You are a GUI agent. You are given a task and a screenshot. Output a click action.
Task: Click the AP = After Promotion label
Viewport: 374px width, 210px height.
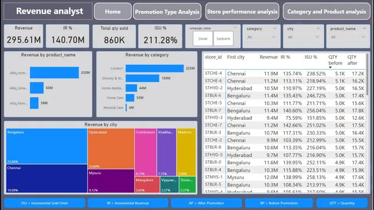tap(207, 203)
